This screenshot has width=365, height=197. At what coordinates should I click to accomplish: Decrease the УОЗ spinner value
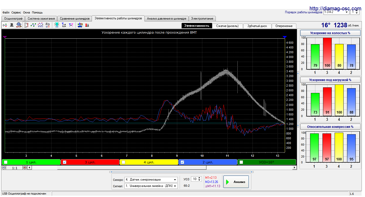(199, 180)
